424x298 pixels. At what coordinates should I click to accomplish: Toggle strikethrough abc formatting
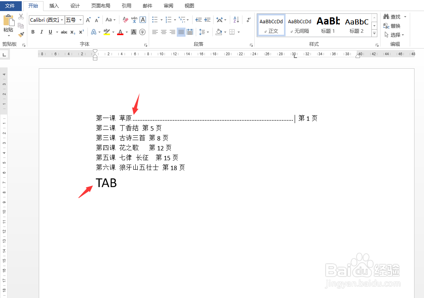pos(64,32)
